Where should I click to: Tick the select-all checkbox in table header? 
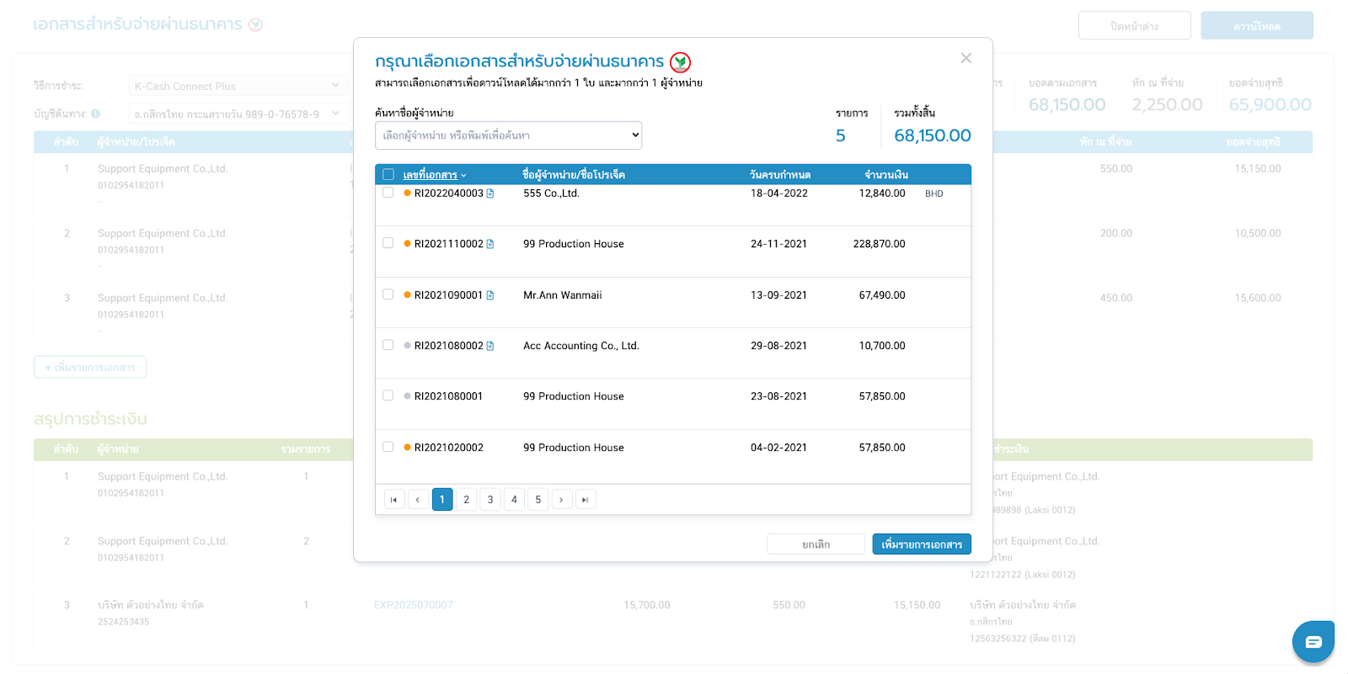coord(388,175)
